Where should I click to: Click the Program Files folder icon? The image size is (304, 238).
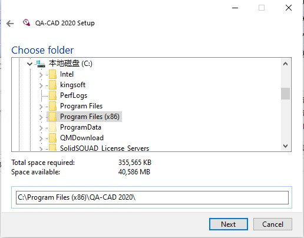(52, 106)
